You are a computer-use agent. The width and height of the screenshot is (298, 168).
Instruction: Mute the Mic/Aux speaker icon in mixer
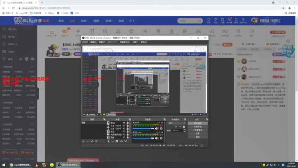[x=156, y=138]
